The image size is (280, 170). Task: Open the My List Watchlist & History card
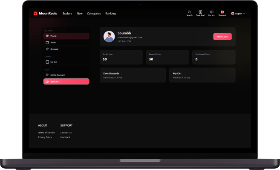[x=202, y=75]
